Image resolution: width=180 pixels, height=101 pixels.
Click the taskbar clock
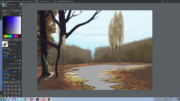pyautogui.click(x=174, y=99)
